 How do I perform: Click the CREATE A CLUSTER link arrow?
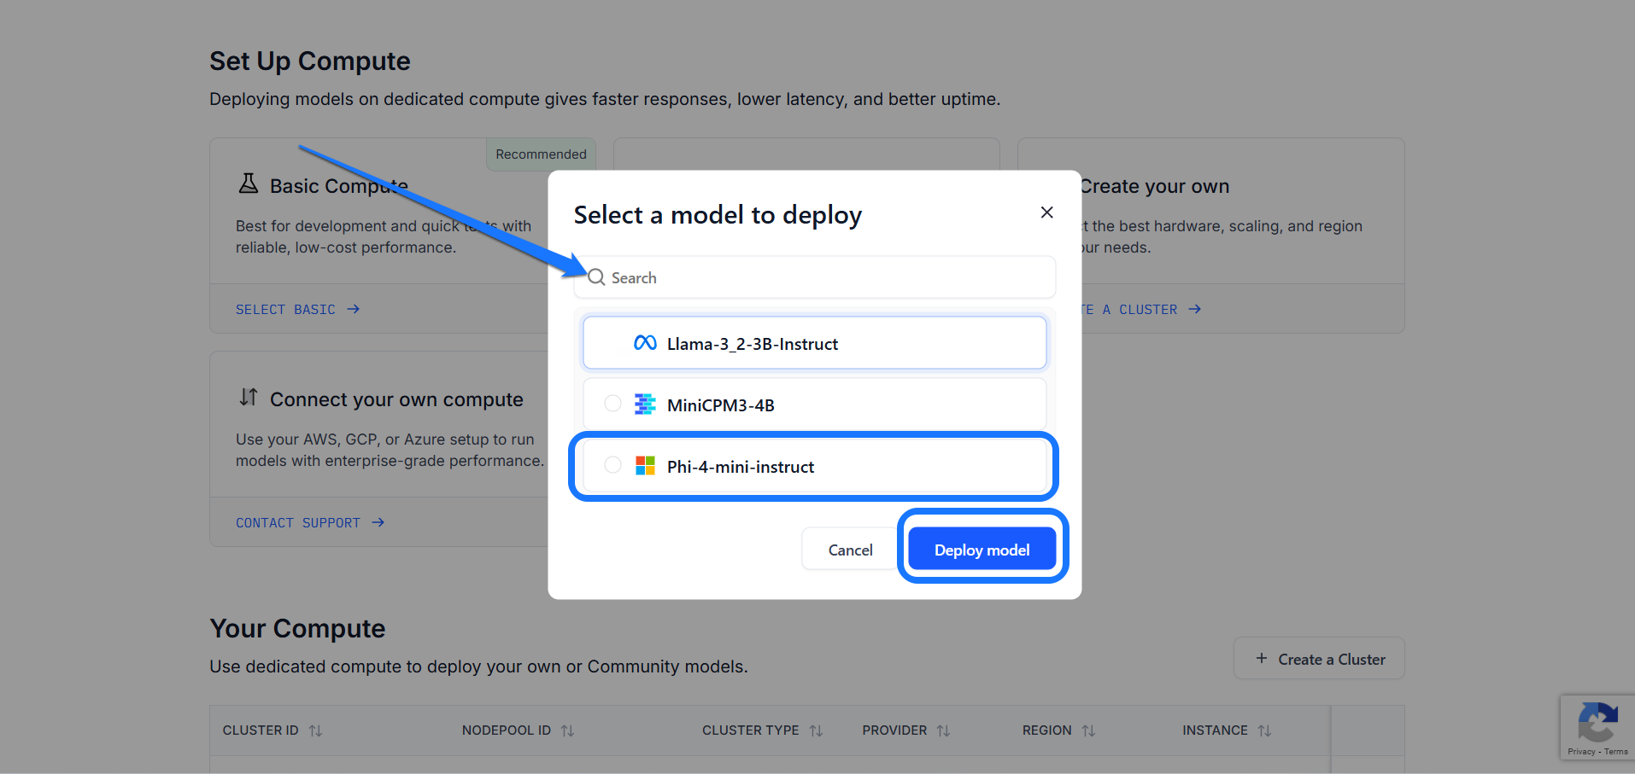[1195, 309]
